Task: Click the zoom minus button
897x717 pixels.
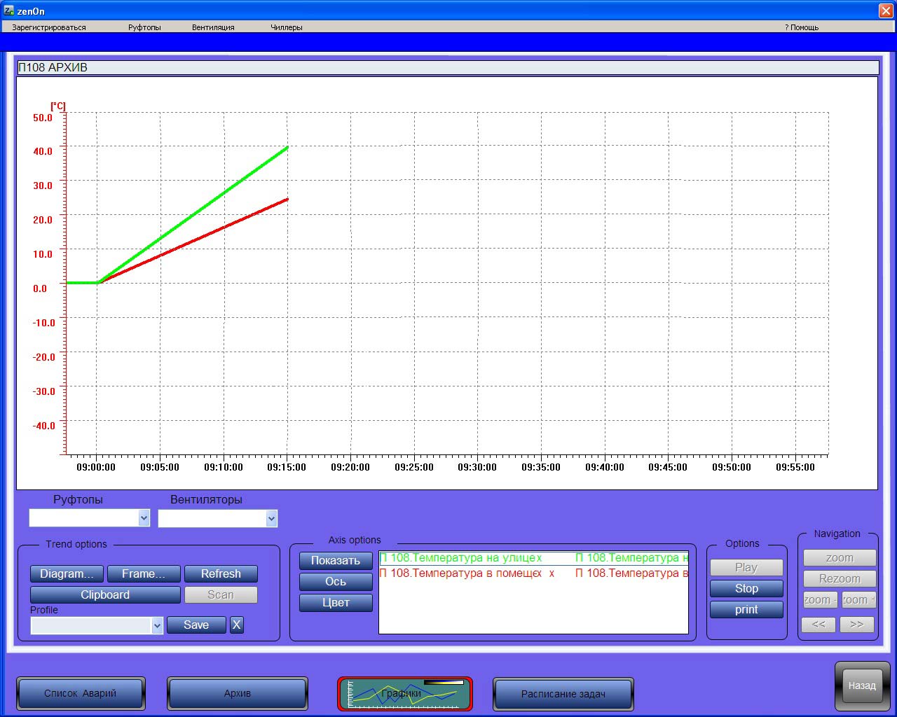Action: click(x=820, y=600)
